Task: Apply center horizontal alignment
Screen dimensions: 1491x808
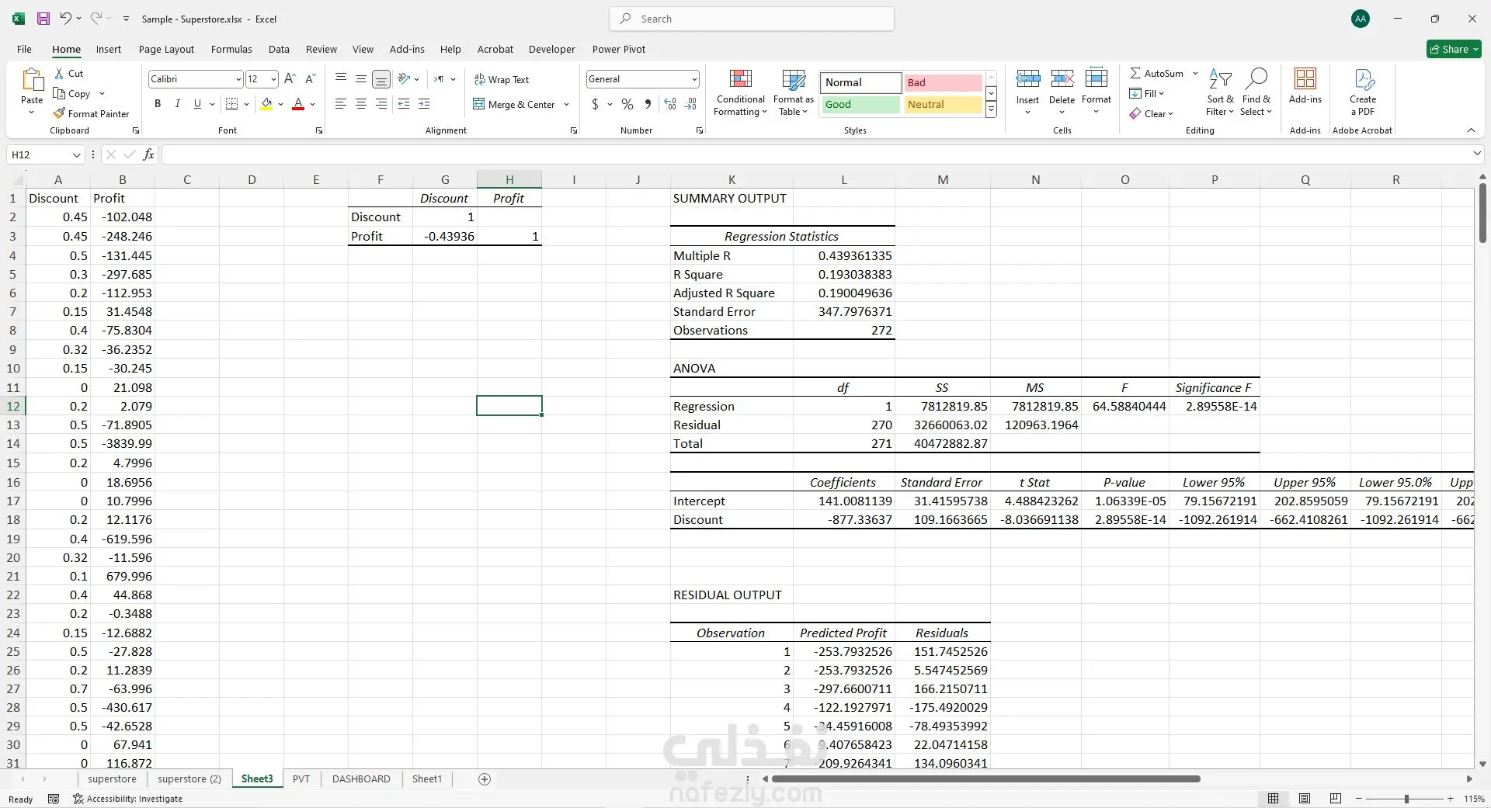Action: tap(361, 103)
